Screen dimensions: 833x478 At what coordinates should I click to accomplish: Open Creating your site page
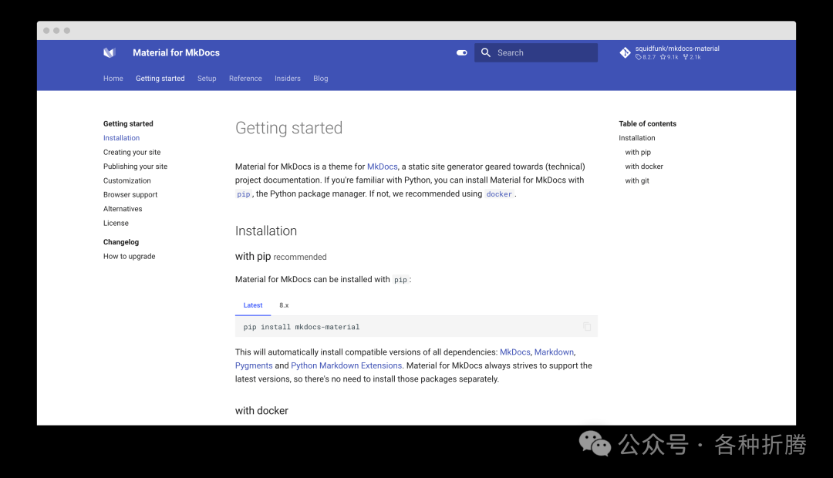[x=132, y=152]
